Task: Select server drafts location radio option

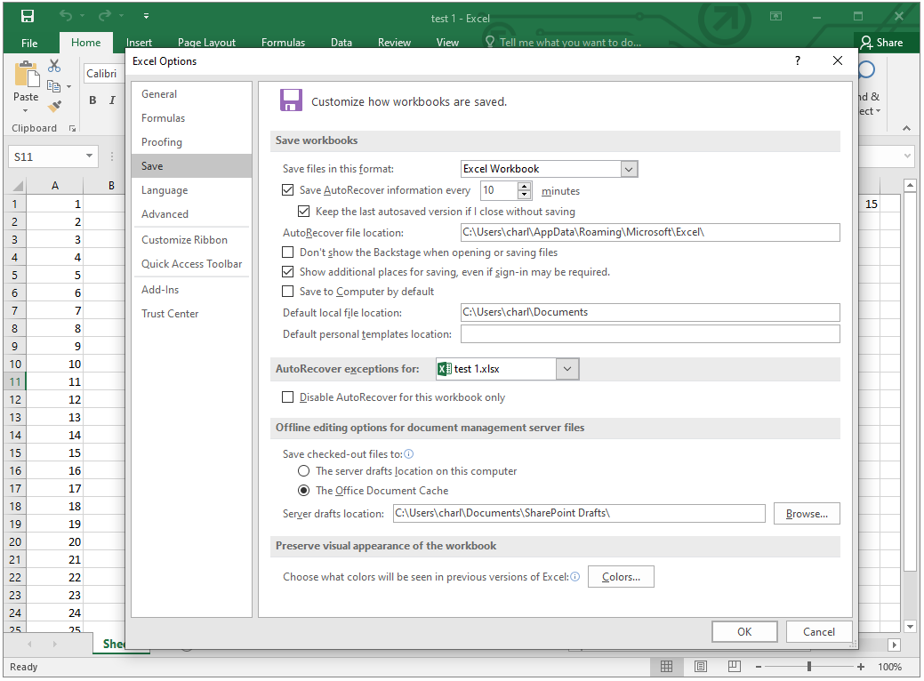Action: (304, 471)
